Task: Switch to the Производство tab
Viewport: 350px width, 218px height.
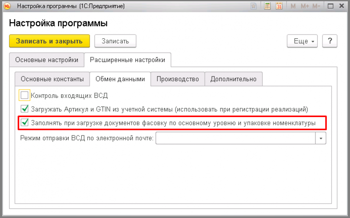Action: [178, 79]
